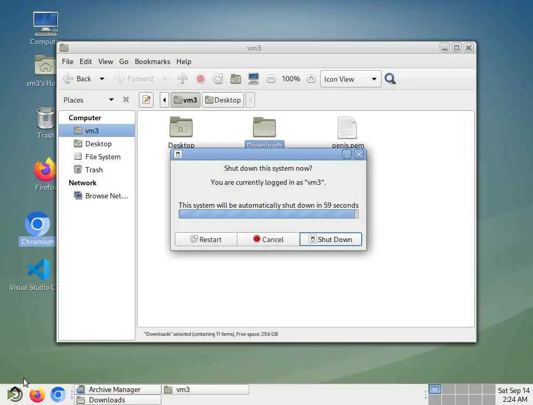This screenshot has height=405, width=533.
Task: Open the Icon View dropdown
Action: tap(350, 79)
